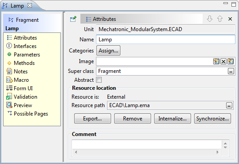Viewport: 239px width, 164px height.
Task: Click the External resource status text
Action: pos(116,97)
